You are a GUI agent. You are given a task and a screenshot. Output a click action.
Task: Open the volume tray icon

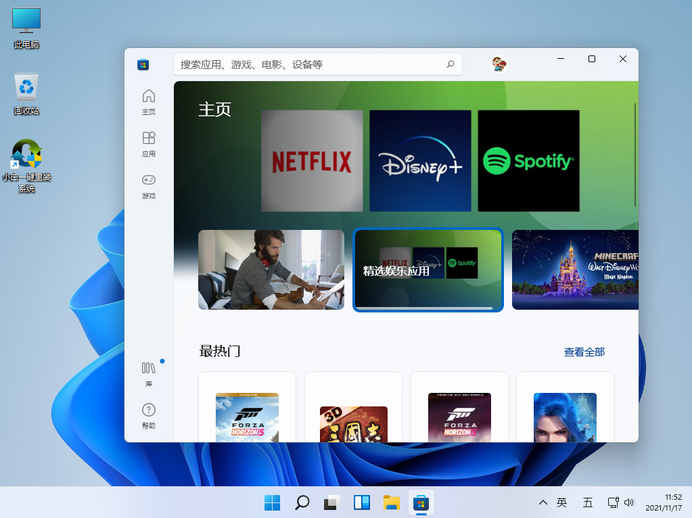[629, 502]
